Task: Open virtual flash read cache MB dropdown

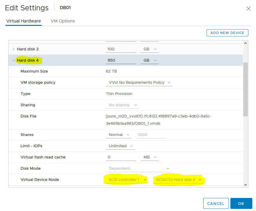Action: click(x=149, y=157)
